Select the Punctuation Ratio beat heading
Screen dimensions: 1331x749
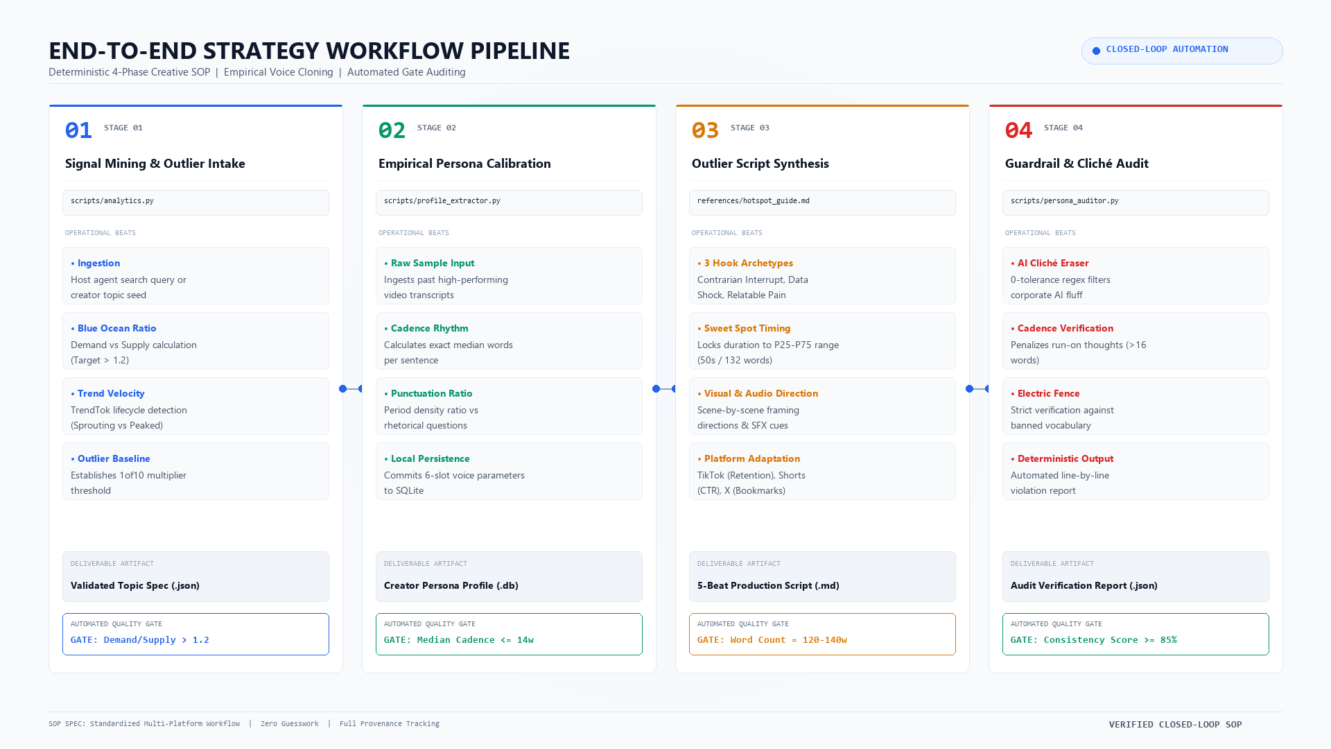(x=428, y=393)
